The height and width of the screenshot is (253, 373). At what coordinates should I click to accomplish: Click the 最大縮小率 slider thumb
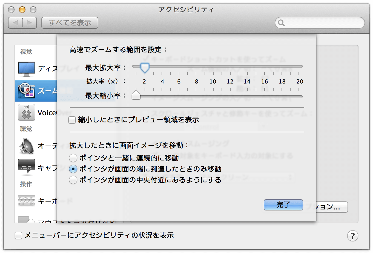click(136, 95)
